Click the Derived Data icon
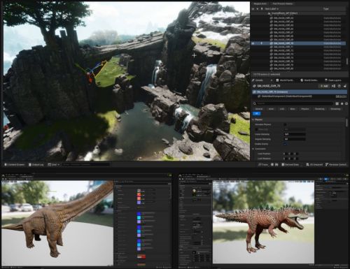The image size is (350, 269). (283, 164)
